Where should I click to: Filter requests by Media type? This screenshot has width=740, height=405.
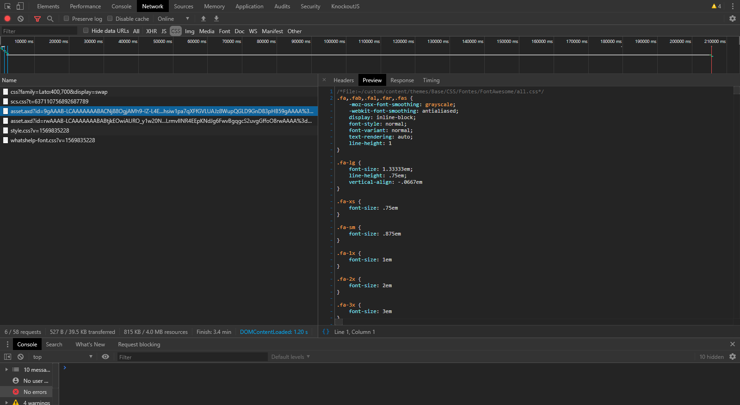[x=207, y=31]
